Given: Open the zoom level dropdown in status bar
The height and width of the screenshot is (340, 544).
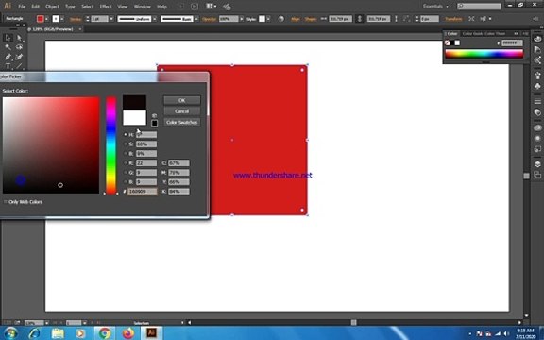Looking at the screenshot, I should (x=47, y=323).
